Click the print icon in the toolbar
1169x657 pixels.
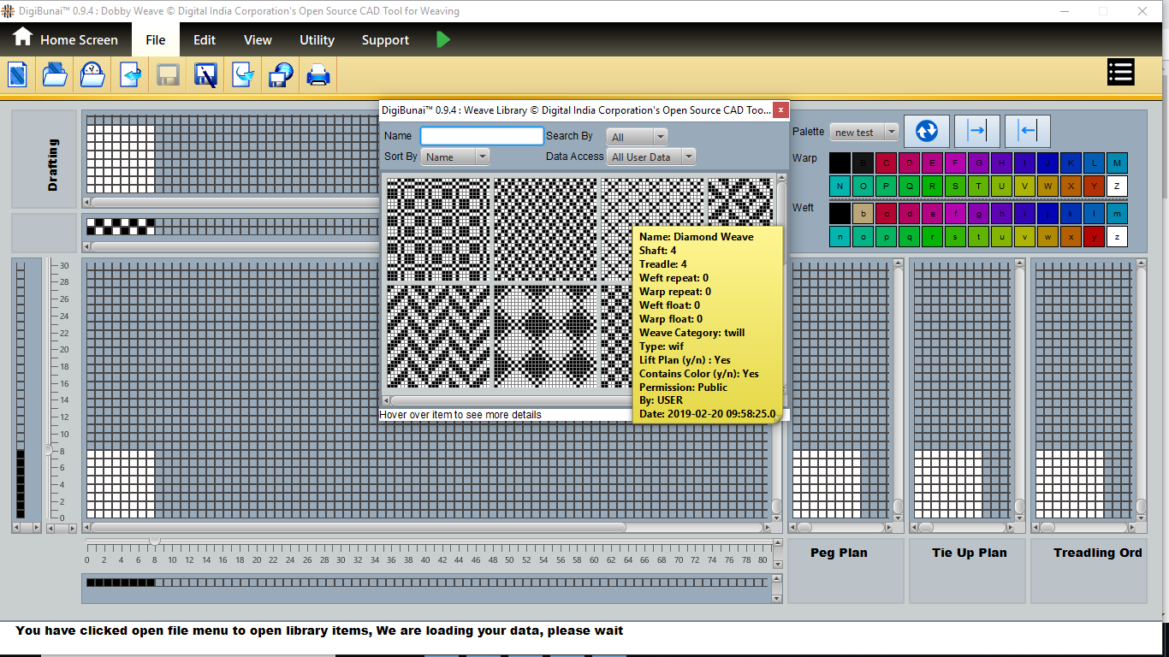[x=318, y=75]
